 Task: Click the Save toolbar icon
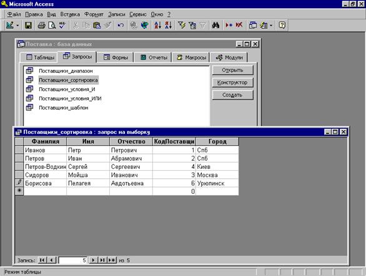tap(28, 25)
